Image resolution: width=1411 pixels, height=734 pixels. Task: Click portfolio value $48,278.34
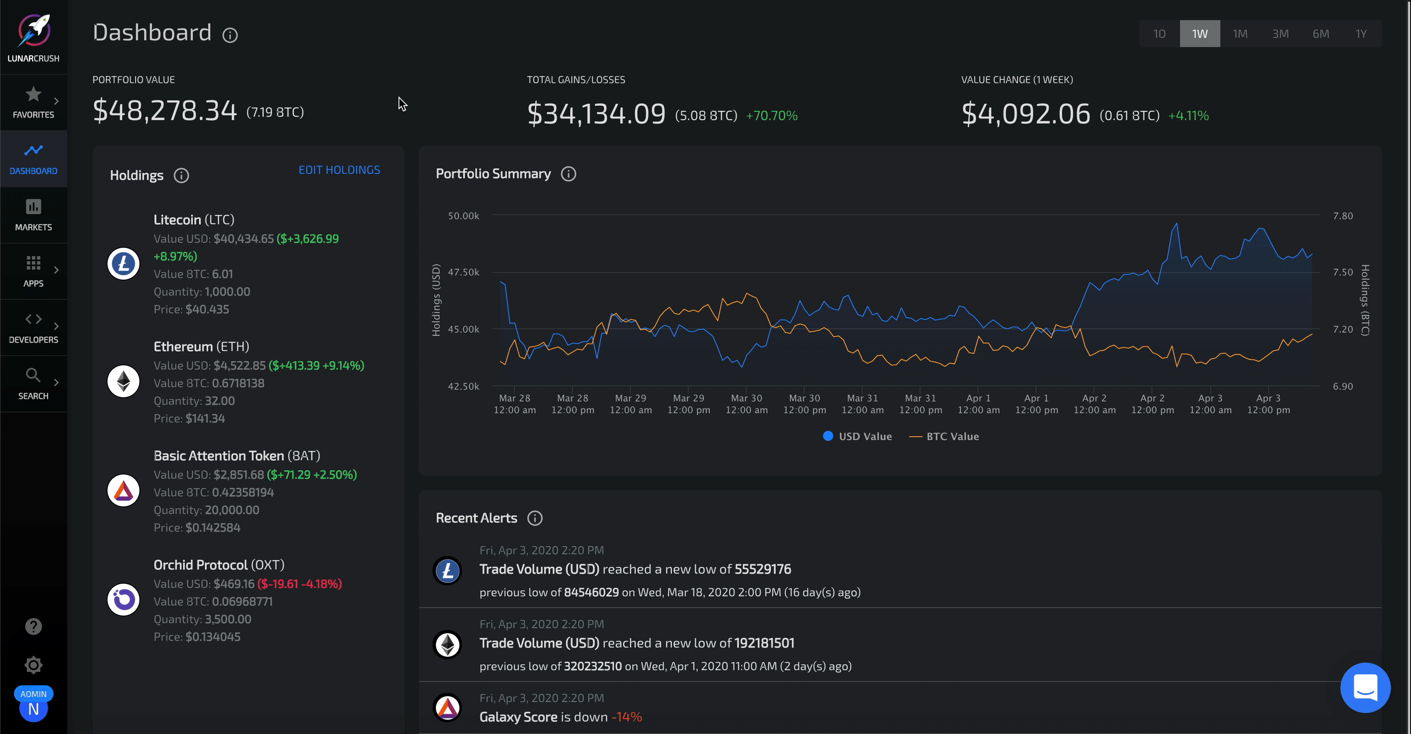(x=165, y=111)
